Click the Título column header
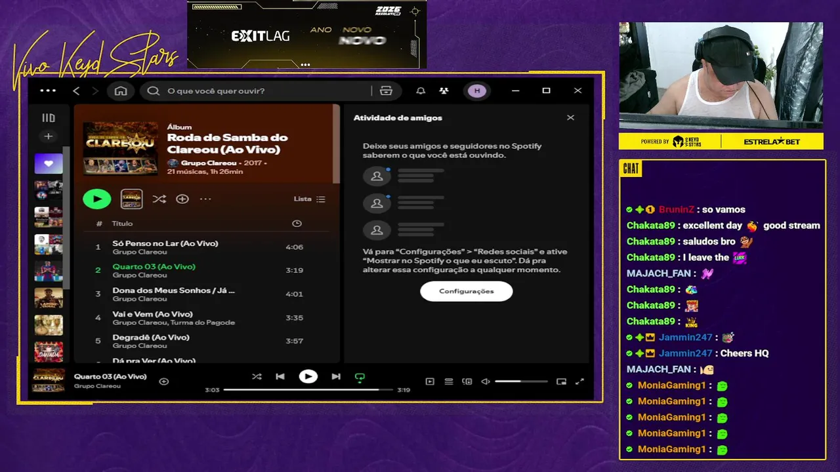The width and height of the screenshot is (840, 472). tap(122, 224)
